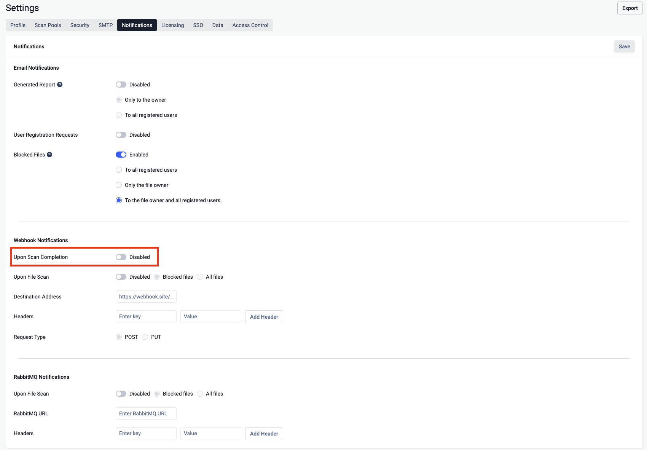647x450 pixels.
Task: Select POST request type
Action: [119, 337]
